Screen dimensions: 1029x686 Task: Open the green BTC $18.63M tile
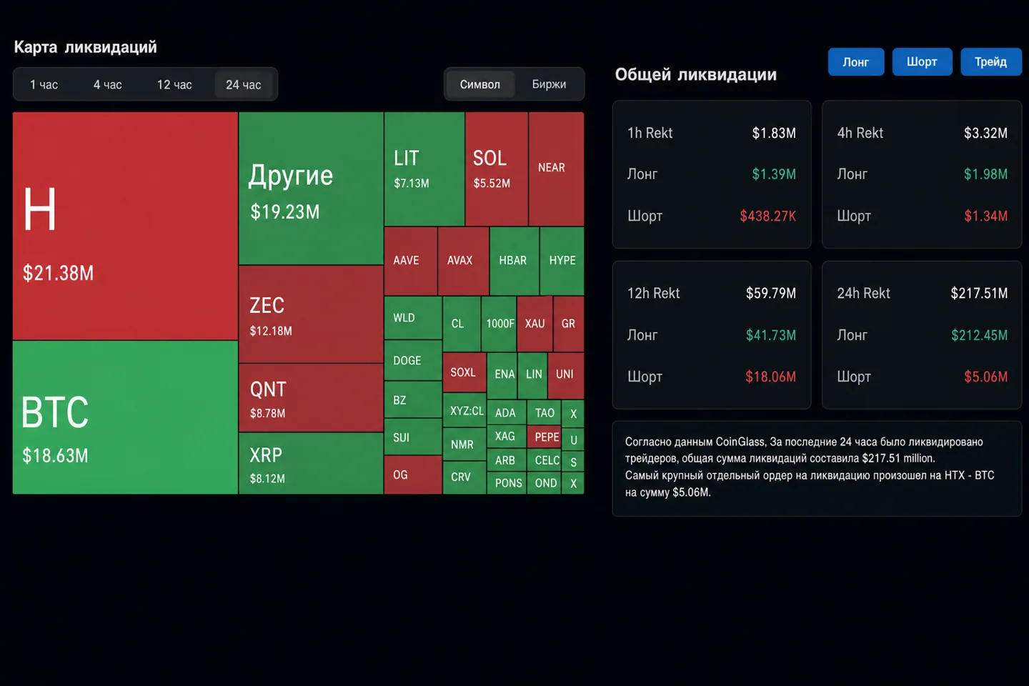125,417
